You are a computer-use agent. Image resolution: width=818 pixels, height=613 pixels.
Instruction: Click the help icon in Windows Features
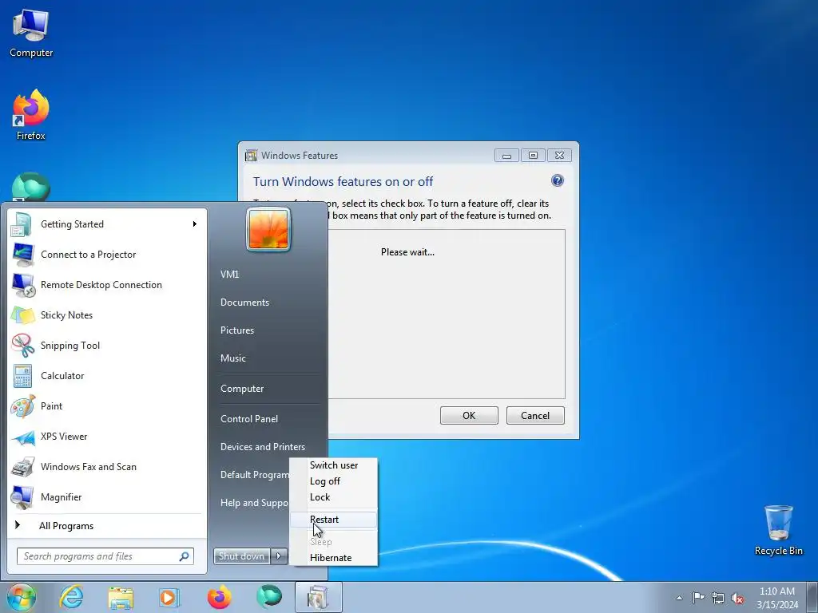(x=557, y=180)
